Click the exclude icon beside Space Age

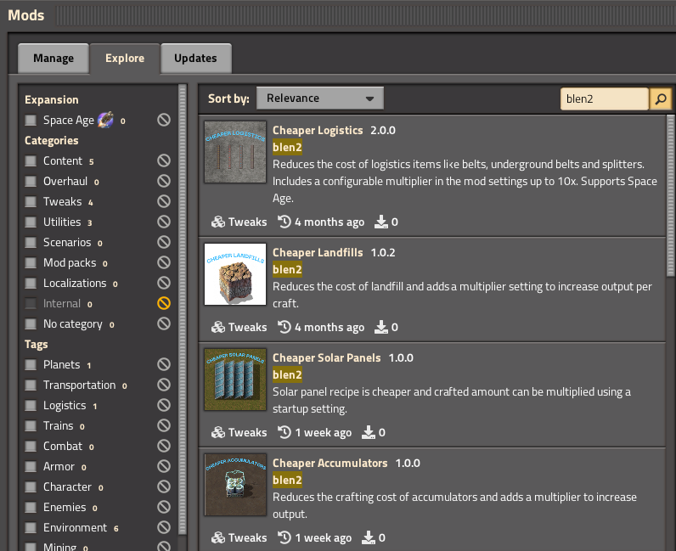point(164,121)
